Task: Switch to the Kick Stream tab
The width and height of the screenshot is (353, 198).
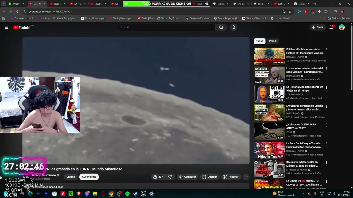Action: click(x=17, y=4)
